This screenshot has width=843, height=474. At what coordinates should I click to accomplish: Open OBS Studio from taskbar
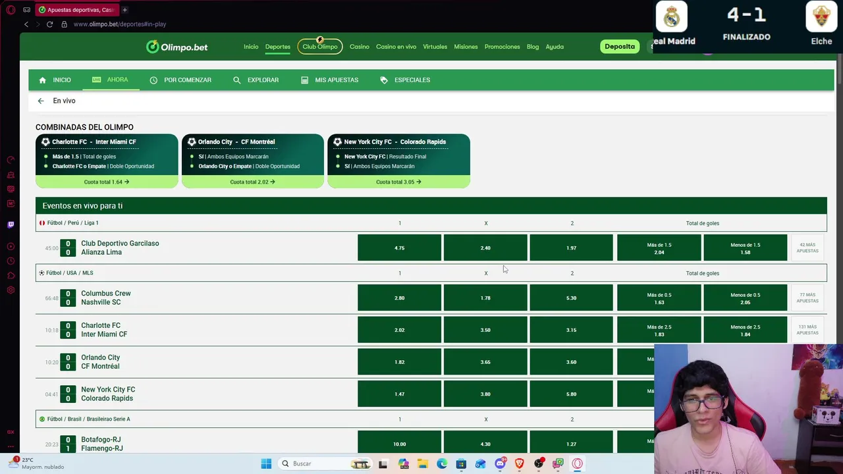539,463
